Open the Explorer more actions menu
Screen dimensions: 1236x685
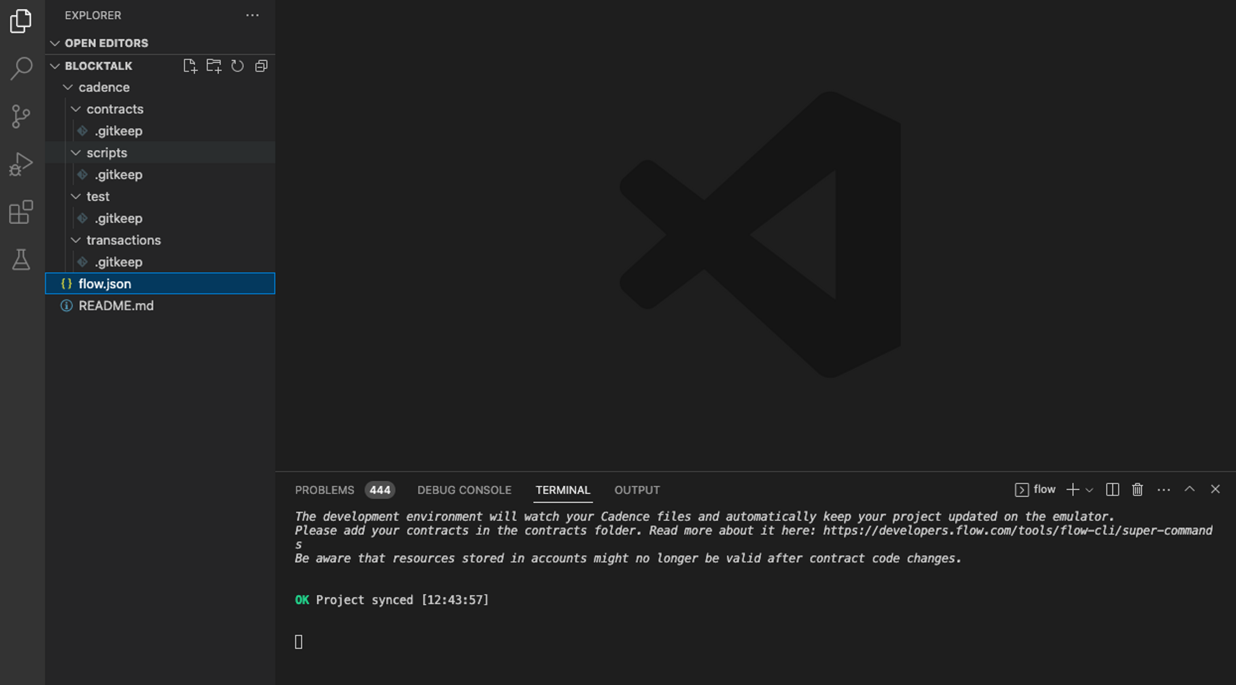tap(252, 15)
